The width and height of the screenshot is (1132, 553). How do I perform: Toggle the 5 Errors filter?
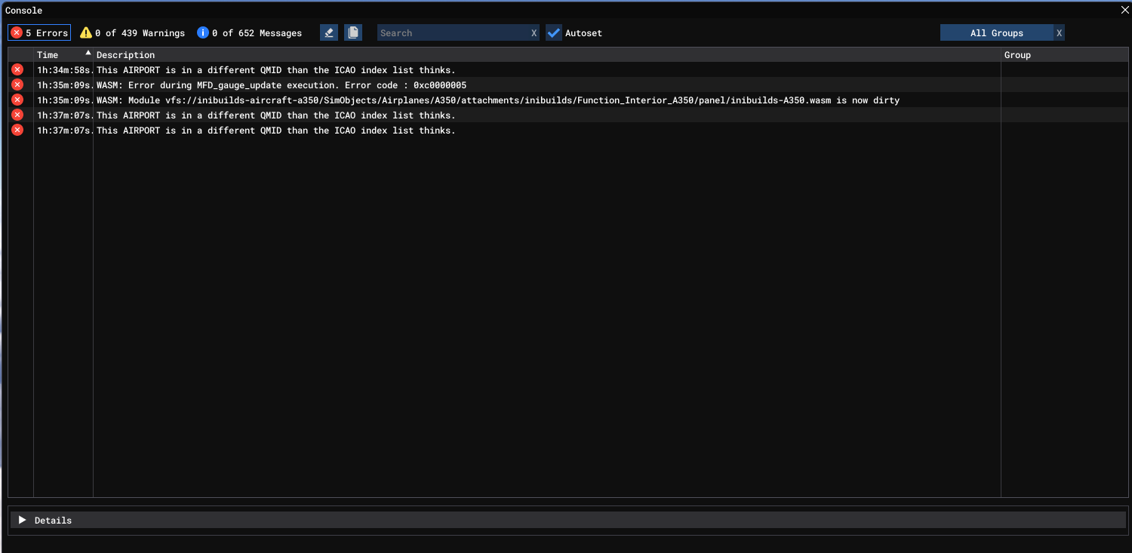tap(39, 32)
